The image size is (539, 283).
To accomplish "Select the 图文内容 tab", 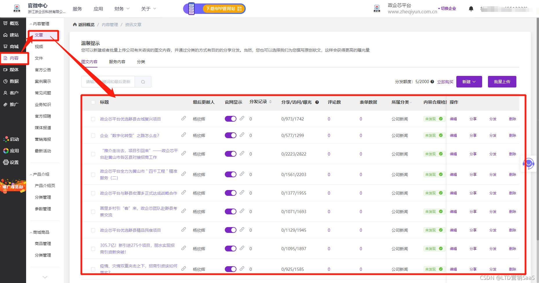I will [x=89, y=62].
